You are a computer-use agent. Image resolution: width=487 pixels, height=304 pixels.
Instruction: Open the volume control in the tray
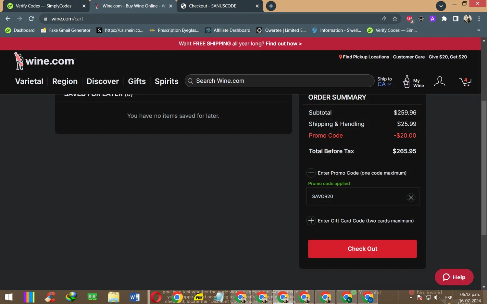point(437,297)
